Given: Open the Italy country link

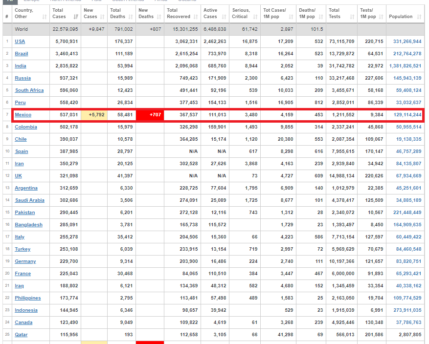Looking at the screenshot, I should tap(20, 237).
